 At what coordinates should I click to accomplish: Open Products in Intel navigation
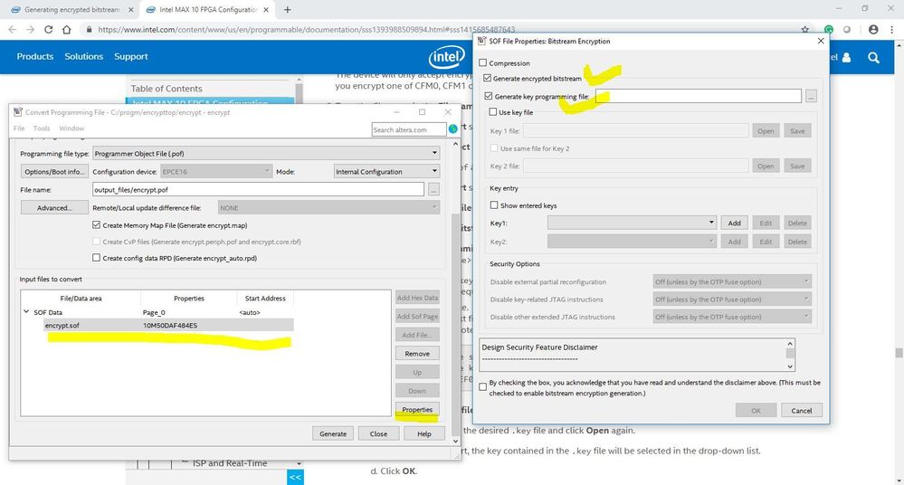coord(34,56)
